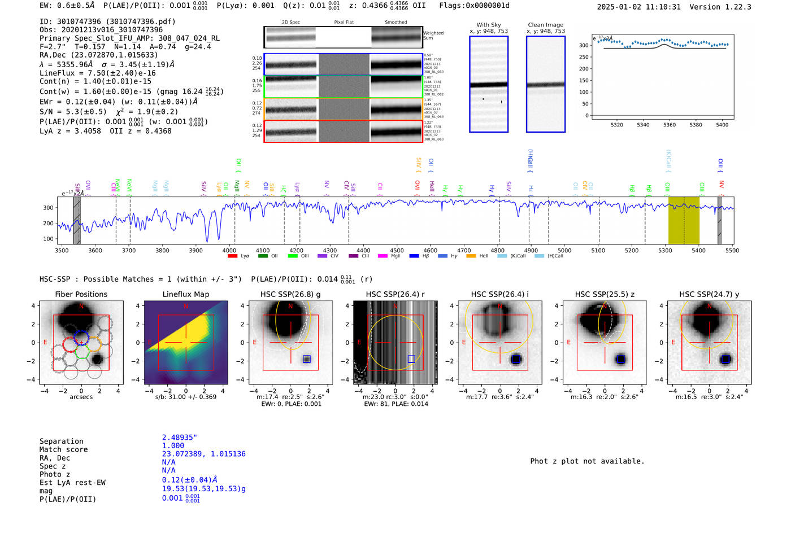Click the Clean Image panel
This screenshot has height=538, width=791.
(x=546, y=84)
